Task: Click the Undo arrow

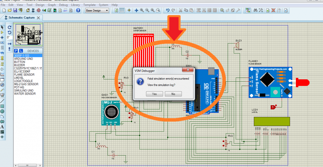Action: [168, 10]
